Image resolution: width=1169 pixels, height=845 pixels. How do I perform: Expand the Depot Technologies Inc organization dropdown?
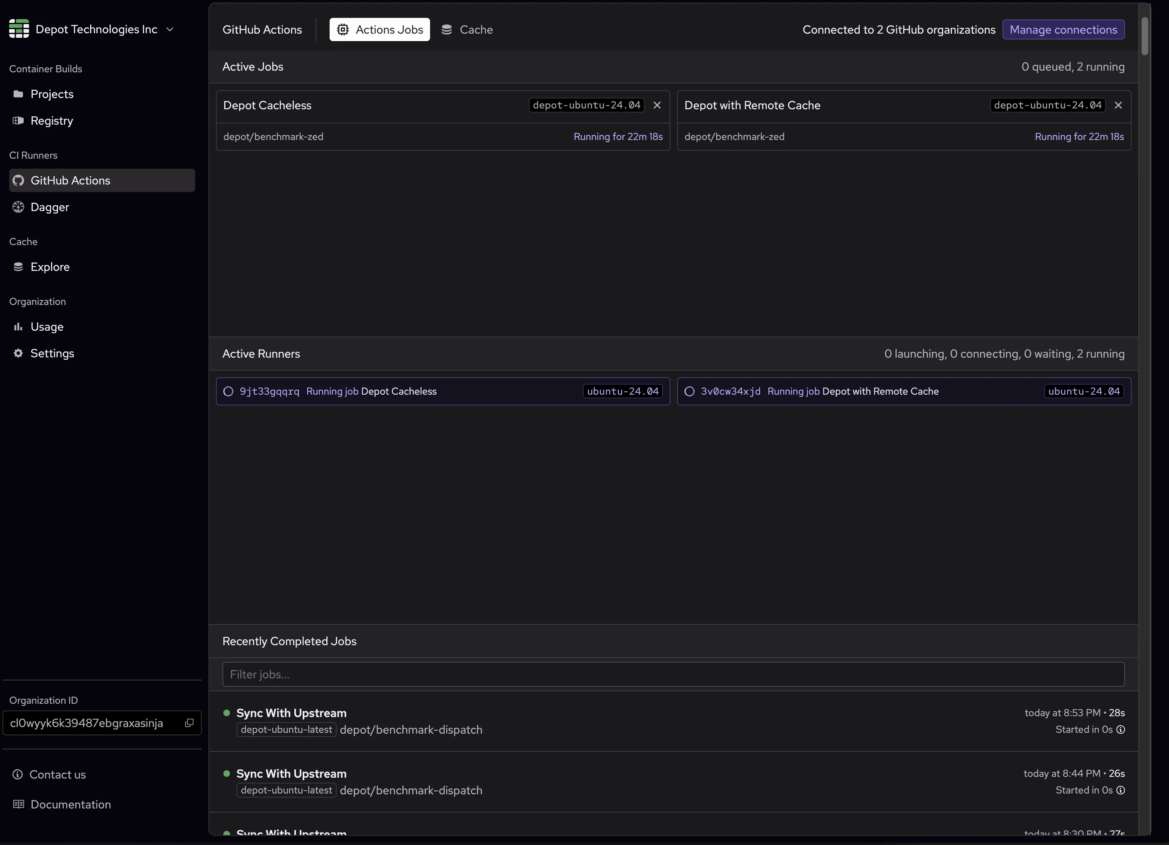click(169, 29)
